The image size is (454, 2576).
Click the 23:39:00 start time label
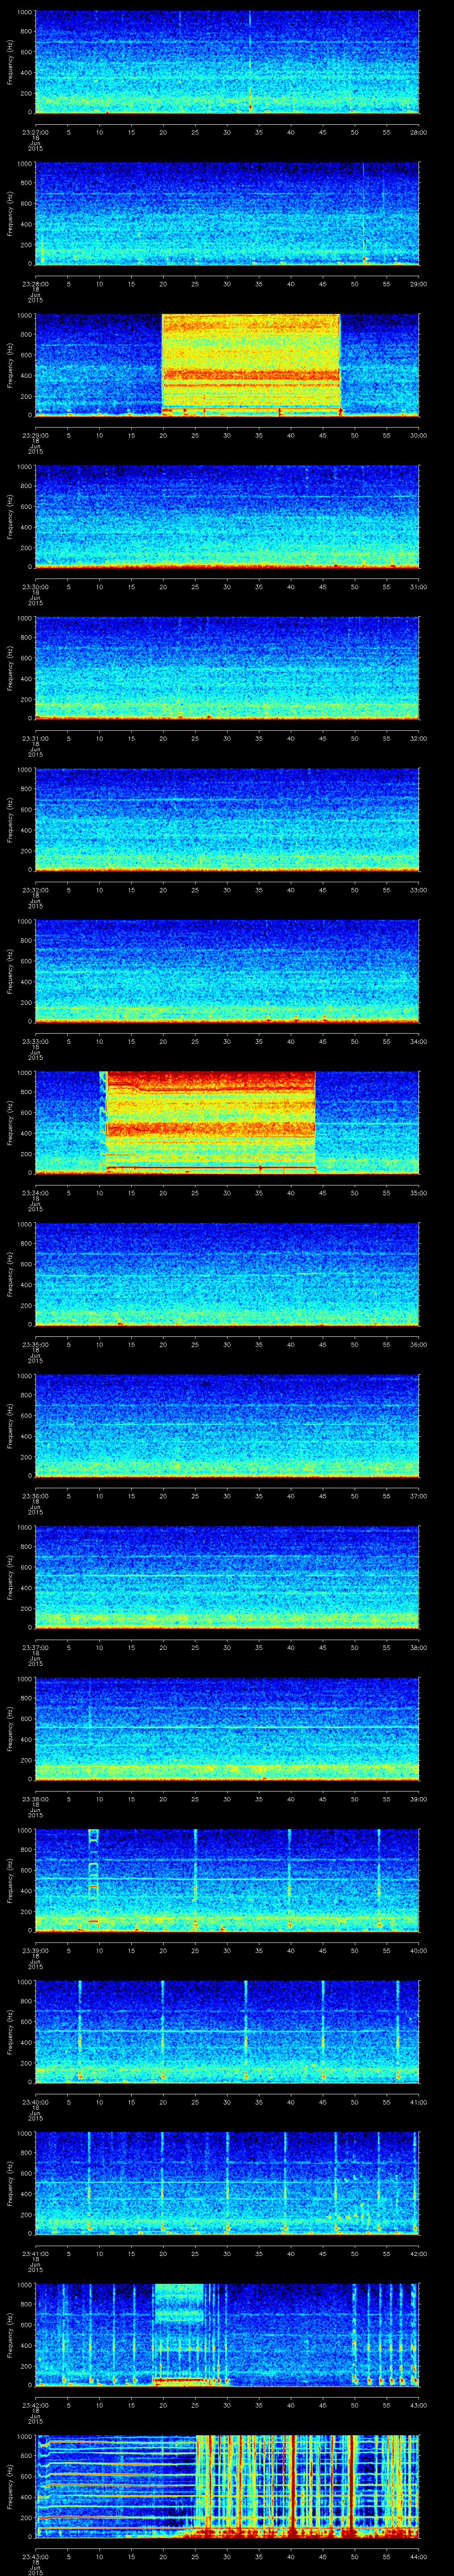[x=35, y=1951]
